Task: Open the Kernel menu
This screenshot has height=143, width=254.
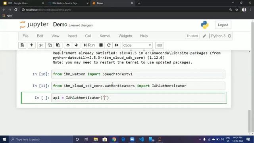Action: 105,36
